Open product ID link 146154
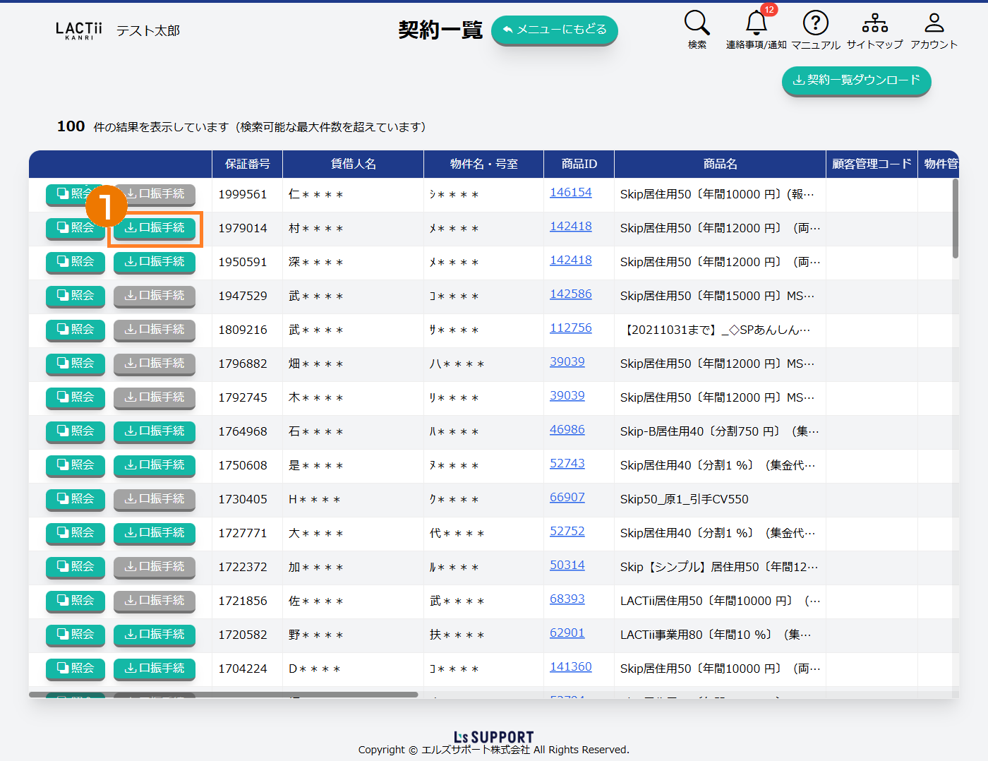The image size is (988, 761). click(570, 193)
